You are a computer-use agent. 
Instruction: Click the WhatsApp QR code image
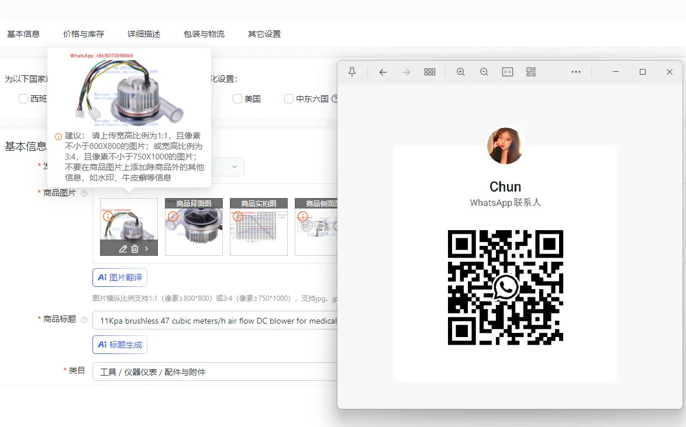tap(505, 287)
